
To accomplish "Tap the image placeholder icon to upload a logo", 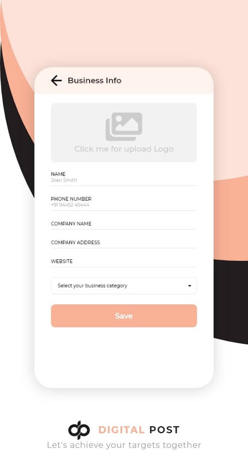I will coord(124,126).
